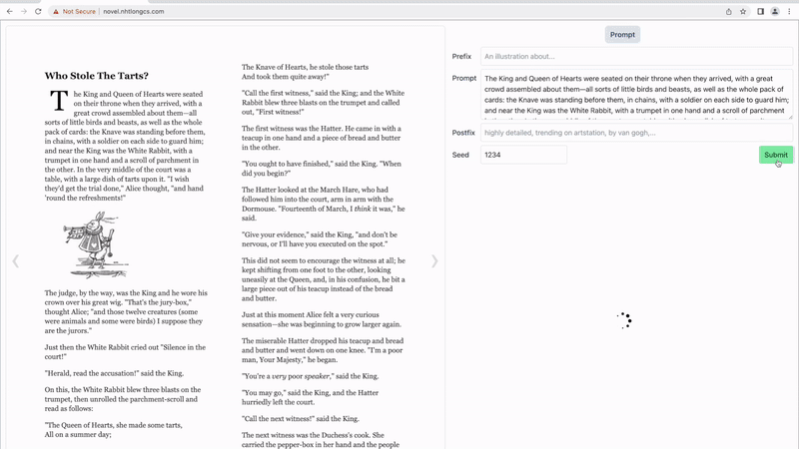Click the Not Secure warning icon
Screen dimensions: 799x449
point(56,11)
